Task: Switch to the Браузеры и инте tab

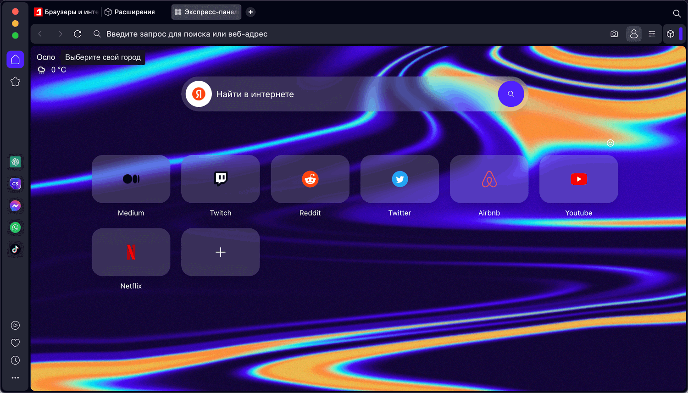Action: coord(67,12)
